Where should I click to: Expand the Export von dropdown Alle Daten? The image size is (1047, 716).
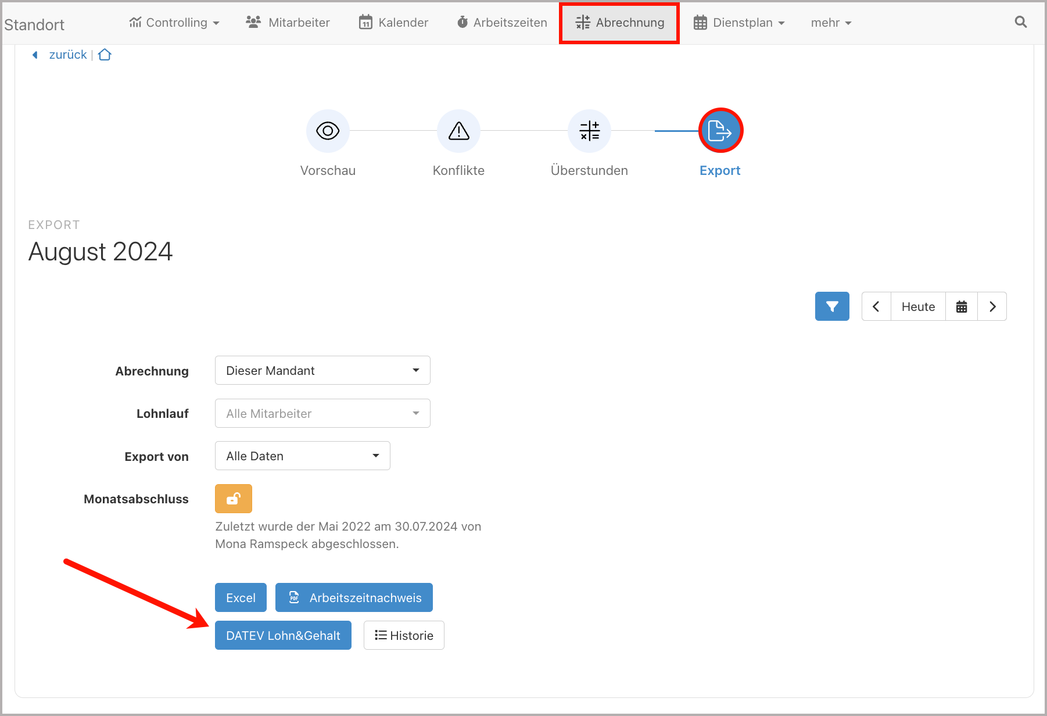coord(302,456)
